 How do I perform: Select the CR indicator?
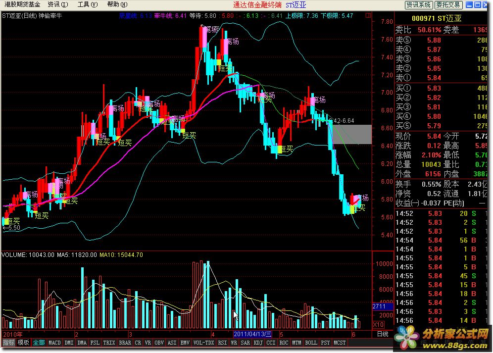pos(138,343)
